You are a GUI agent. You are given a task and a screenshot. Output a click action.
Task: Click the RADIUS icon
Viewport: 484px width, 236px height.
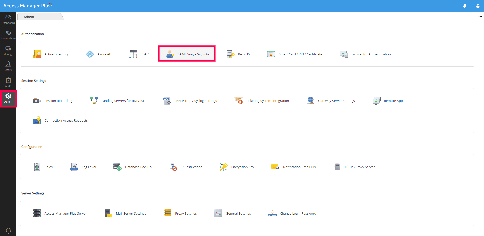pyautogui.click(x=230, y=54)
